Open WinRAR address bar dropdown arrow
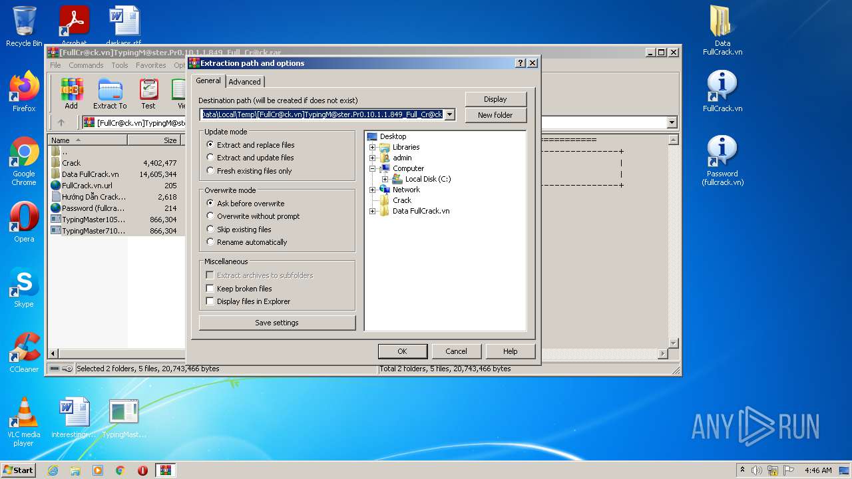 [x=672, y=122]
